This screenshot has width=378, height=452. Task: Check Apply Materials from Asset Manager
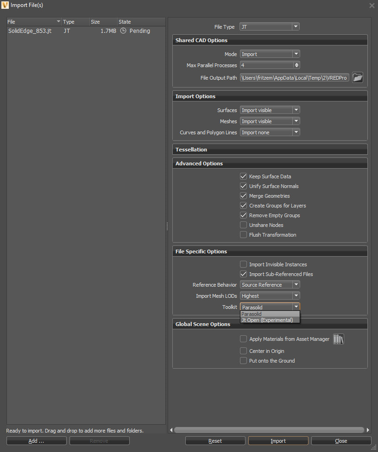point(243,339)
